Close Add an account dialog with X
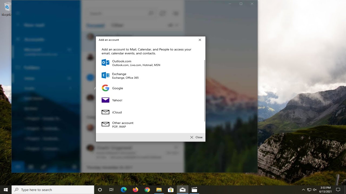The height and width of the screenshot is (194, 346). [200, 40]
